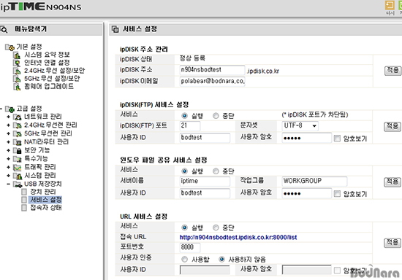This screenshot has height=280, width=402.
Task: Check 암호보기 in ipDISK(FTP) section
Action: pyautogui.click(x=337, y=139)
